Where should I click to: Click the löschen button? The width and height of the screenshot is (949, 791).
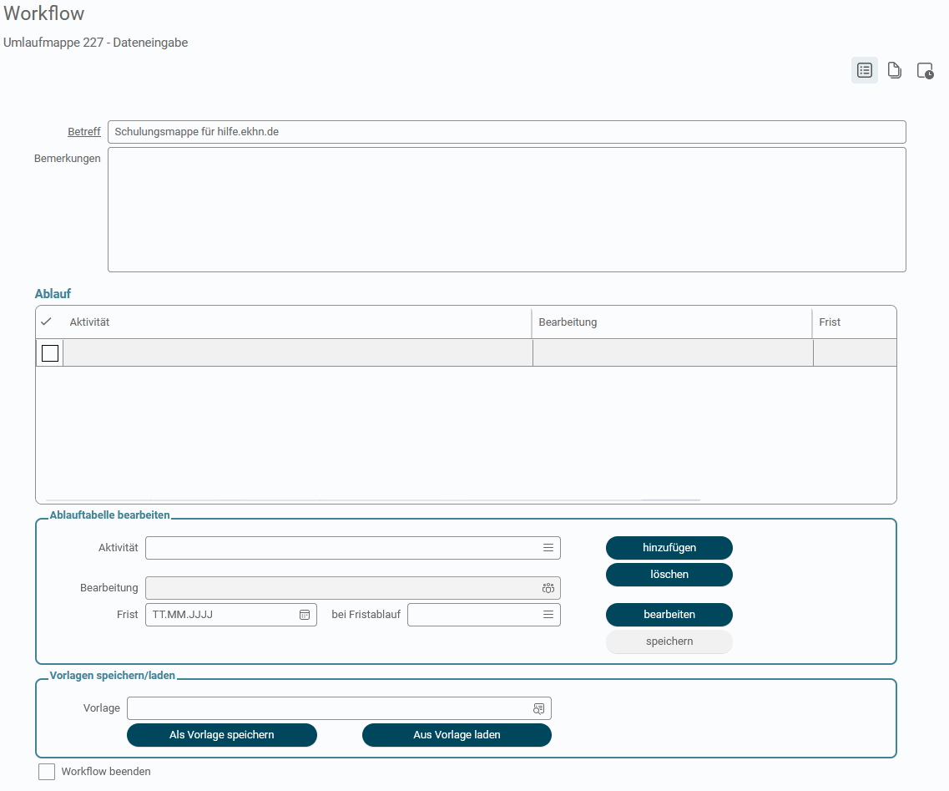pos(669,575)
